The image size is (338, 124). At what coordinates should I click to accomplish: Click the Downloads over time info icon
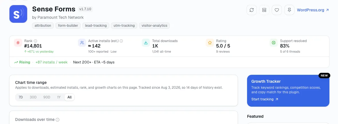pyautogui.click(x=58, y=120)
